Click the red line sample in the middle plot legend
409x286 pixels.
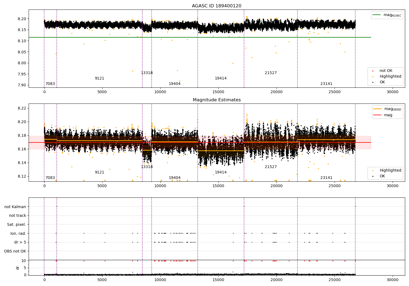click(x=378, y=115)
